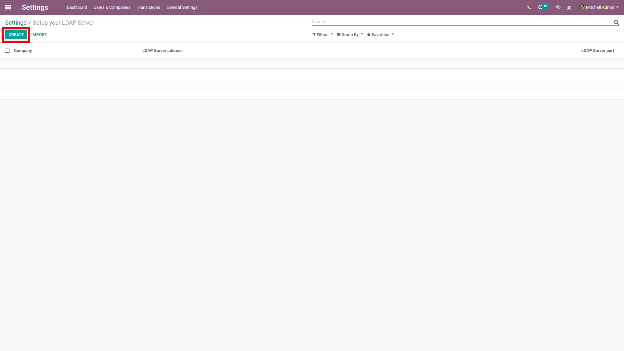Click the phone call icon
Image resolution: width=624 pixels, height=351 pixels.
529,7
